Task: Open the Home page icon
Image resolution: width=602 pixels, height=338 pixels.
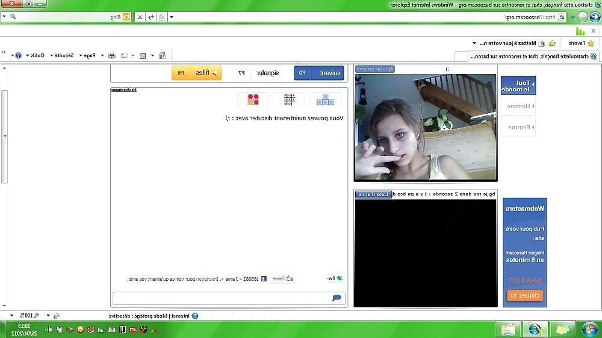Action: pyautogui.click(x=163, y=55)
